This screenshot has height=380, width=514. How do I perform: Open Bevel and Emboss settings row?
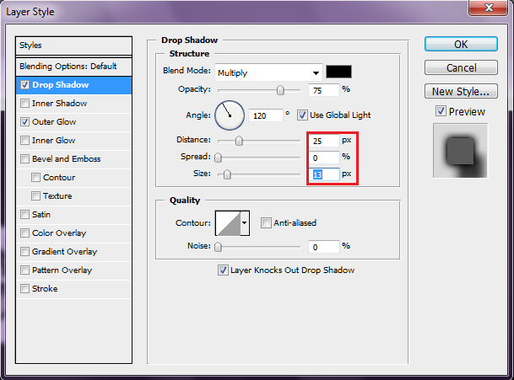(x=73, y=159)
